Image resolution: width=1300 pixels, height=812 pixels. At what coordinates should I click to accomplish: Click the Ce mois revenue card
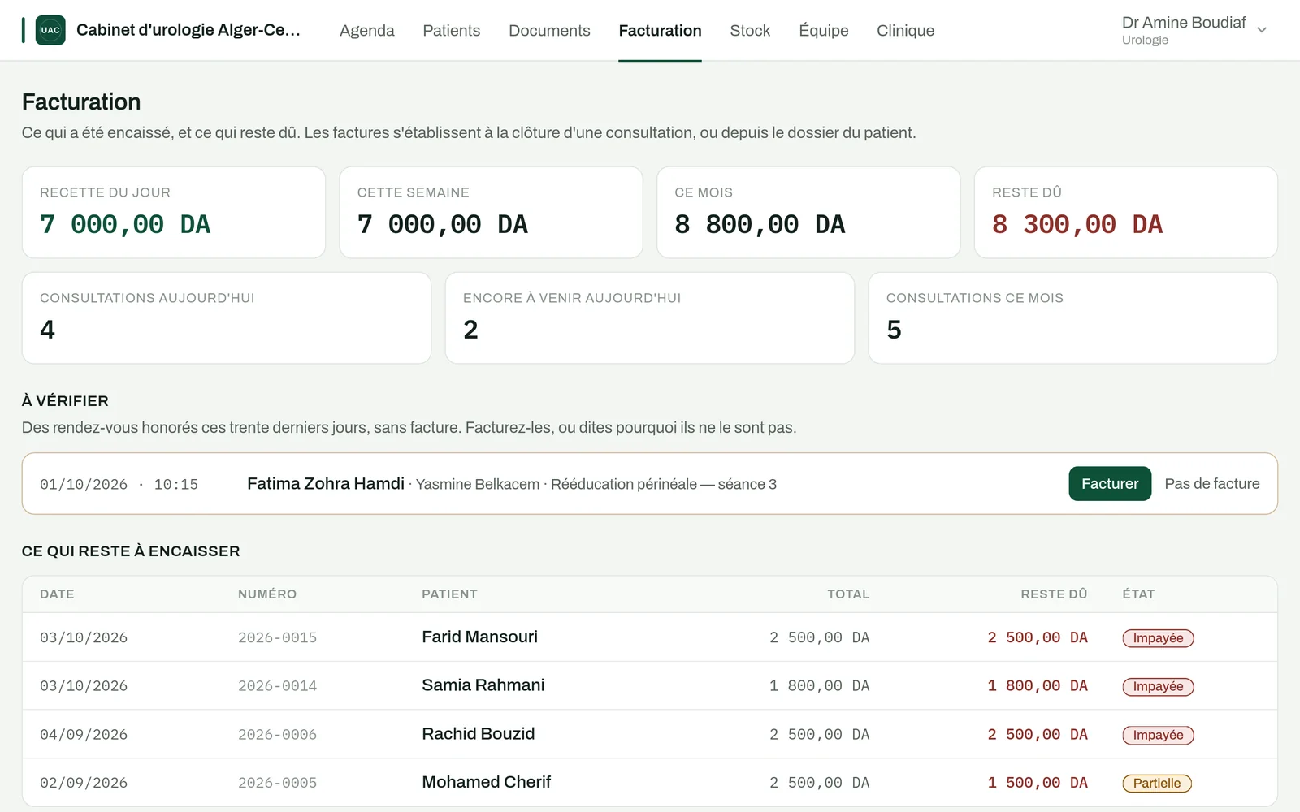[808, 213]
